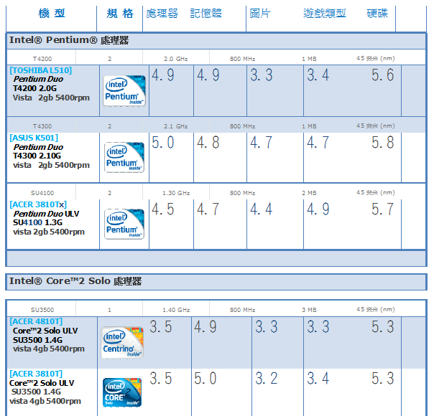Click the 機型 column header

(x=52, y=13)
